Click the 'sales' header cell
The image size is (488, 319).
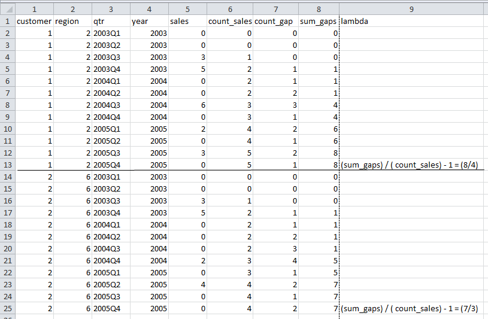(187, 21)
